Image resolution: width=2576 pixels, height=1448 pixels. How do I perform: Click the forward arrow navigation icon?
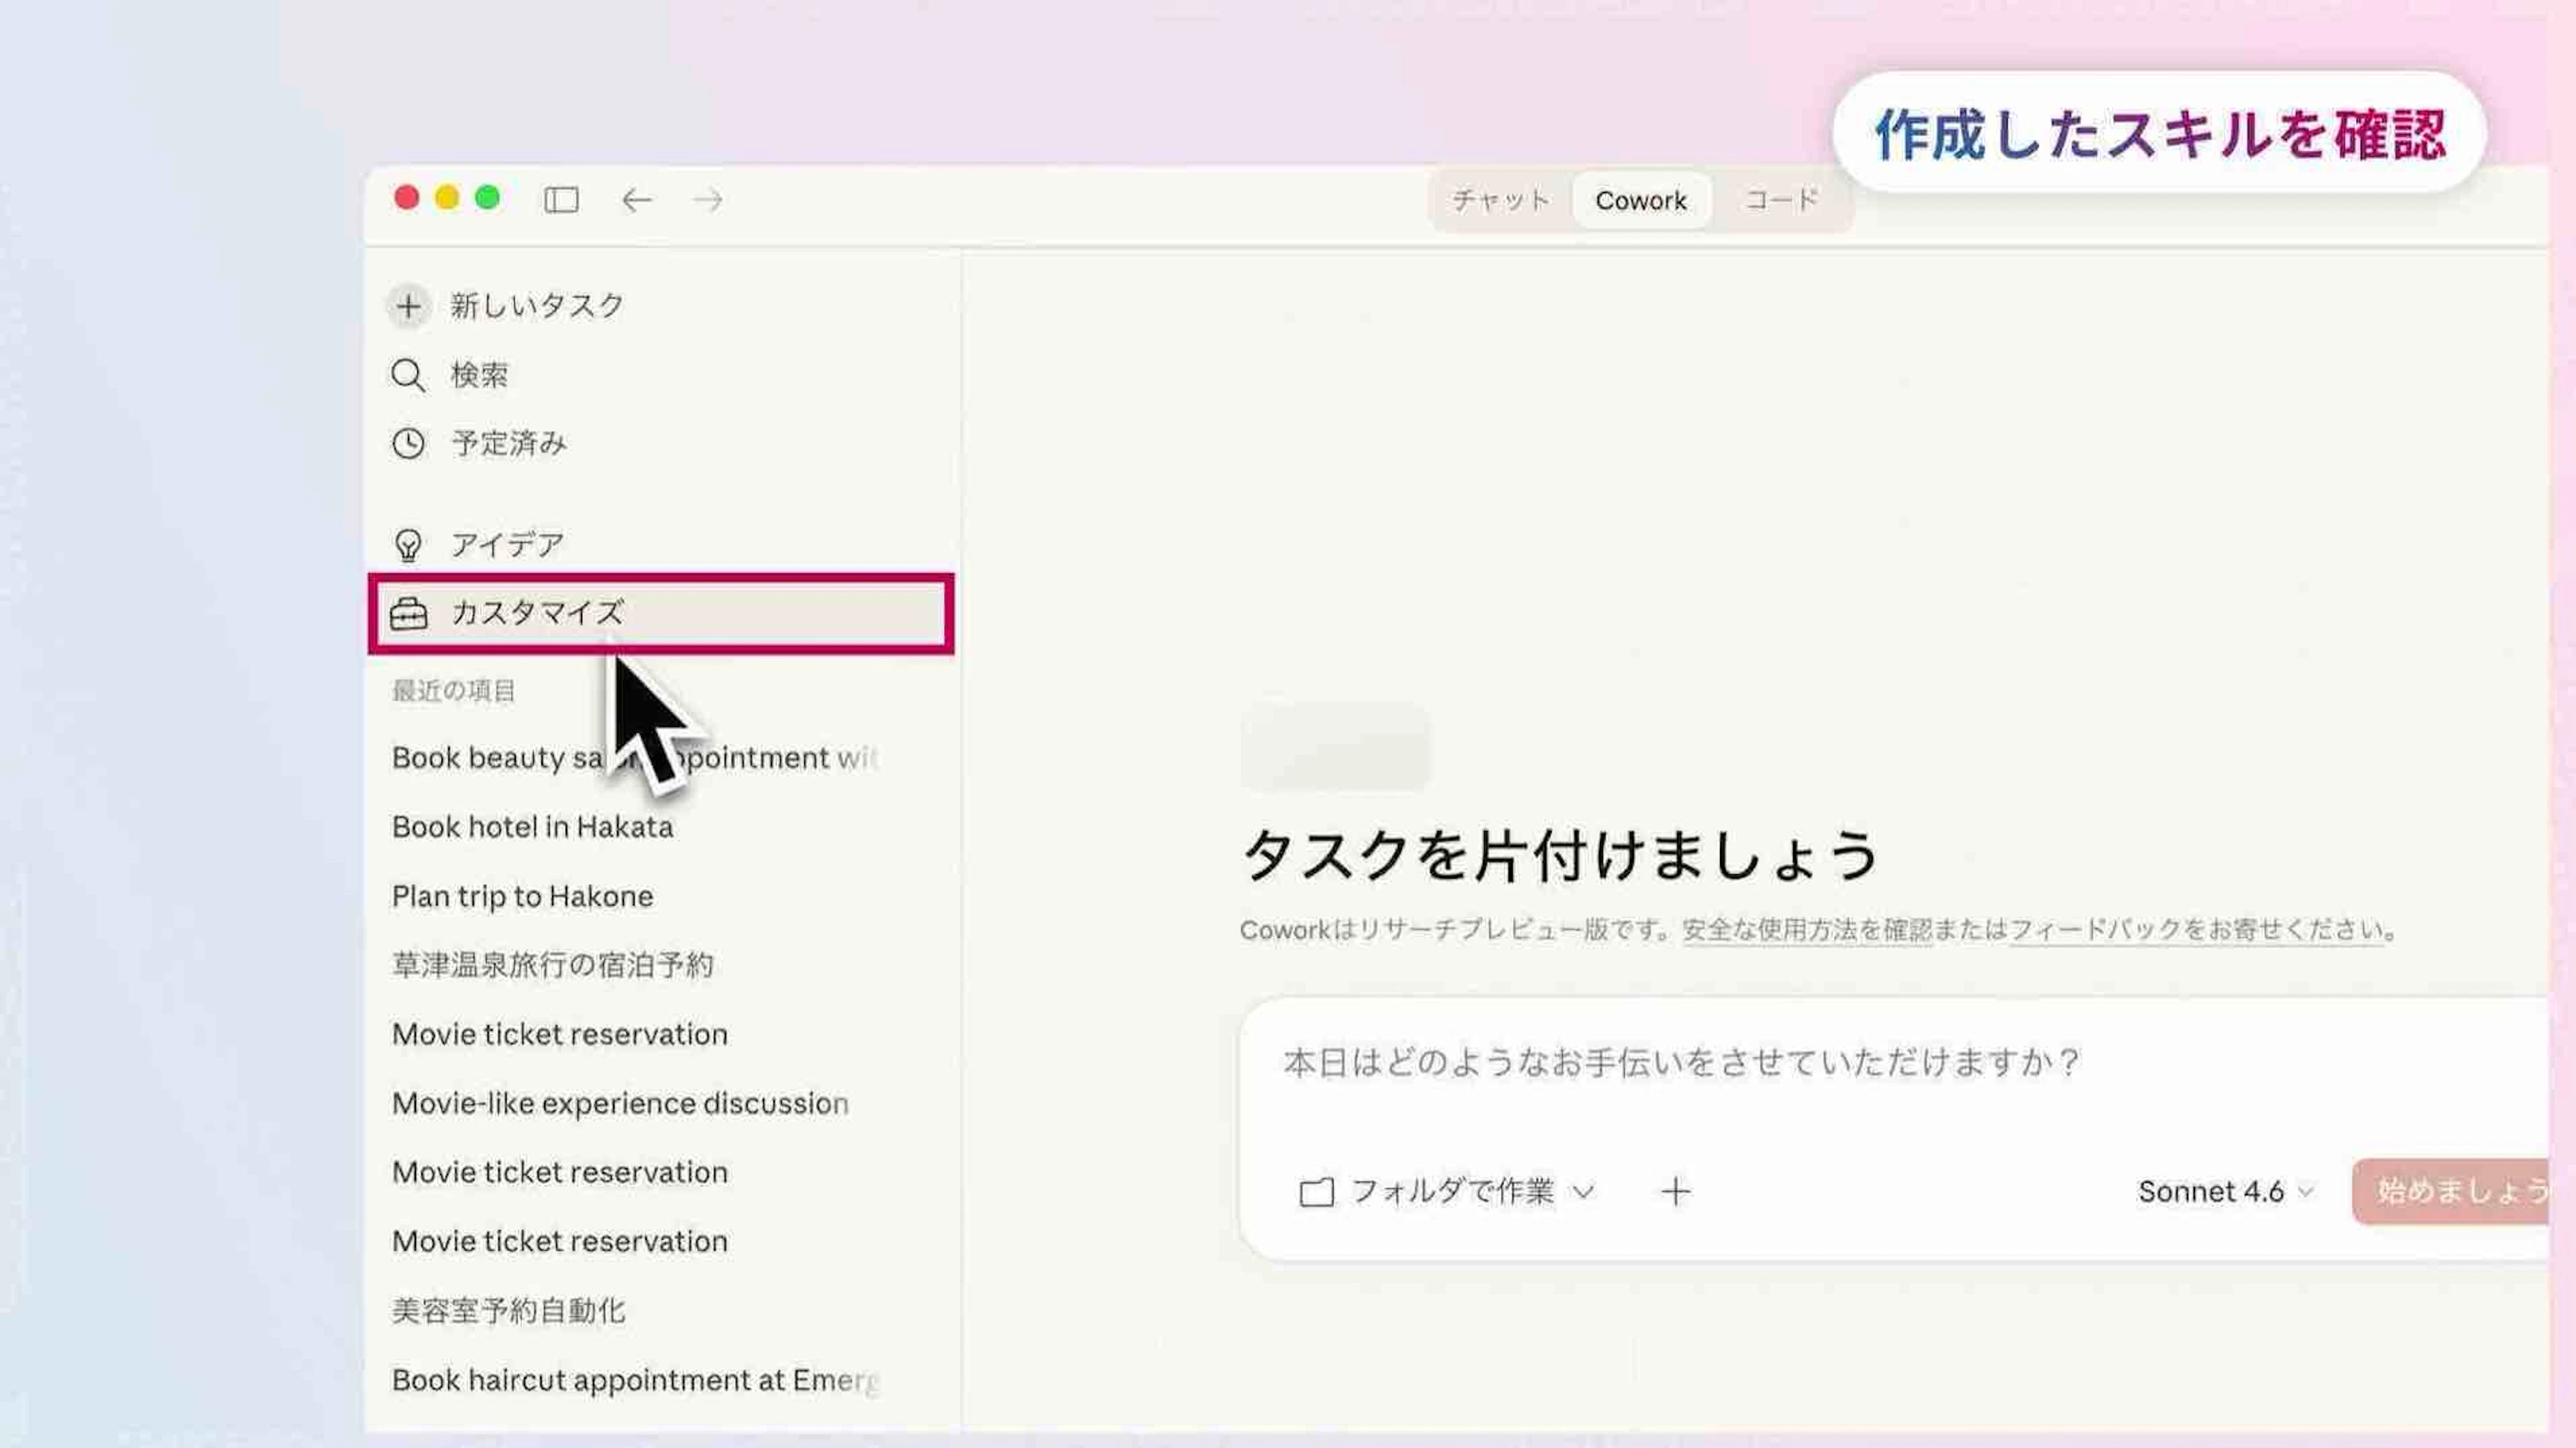(708, 200)
